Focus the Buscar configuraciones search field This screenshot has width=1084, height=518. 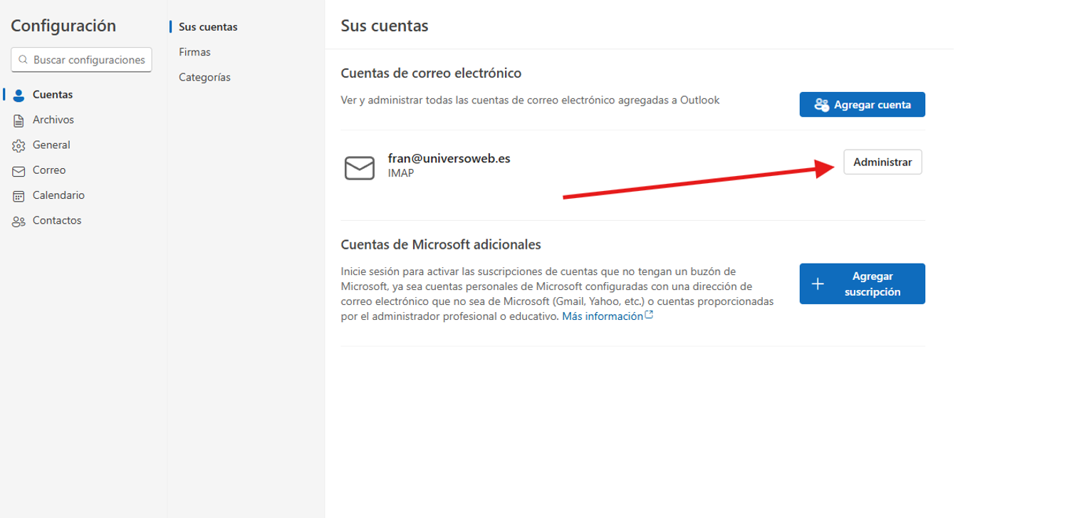(x=88, y=60)
